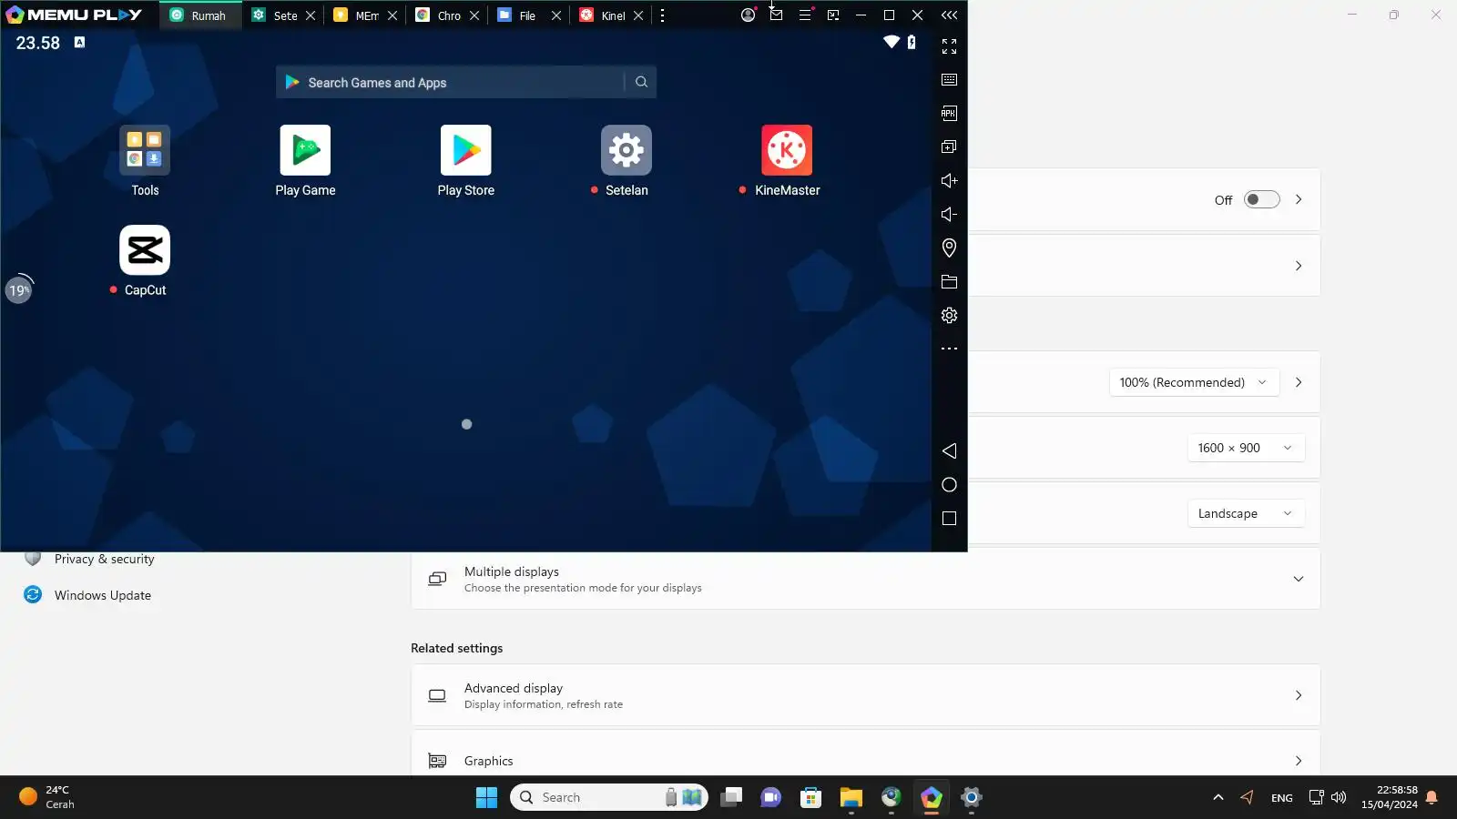The image size is (1457, 819).
Task: Close the Kinel tab
Action: pyautogui.click(x=638, y=15)
